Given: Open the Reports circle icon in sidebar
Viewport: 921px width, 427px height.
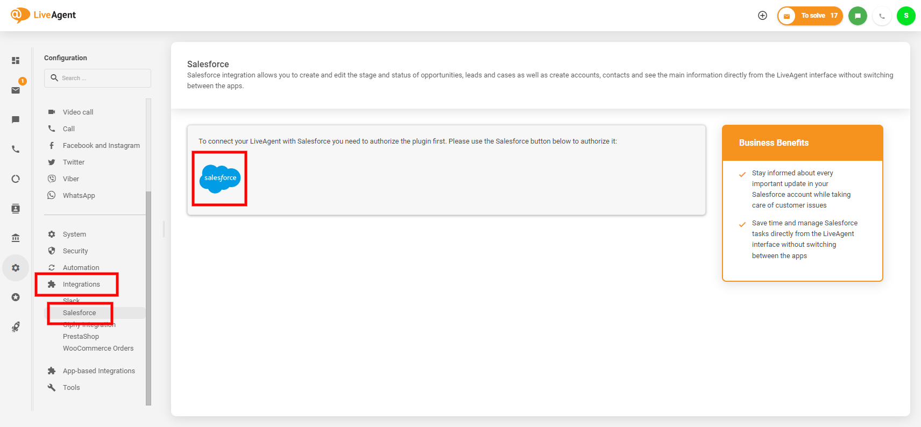Looking at the screenshot, I should 16,179.
